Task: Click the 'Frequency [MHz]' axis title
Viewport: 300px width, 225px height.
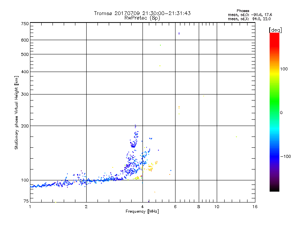Action: pyautogui.click(x=142, y=211)
